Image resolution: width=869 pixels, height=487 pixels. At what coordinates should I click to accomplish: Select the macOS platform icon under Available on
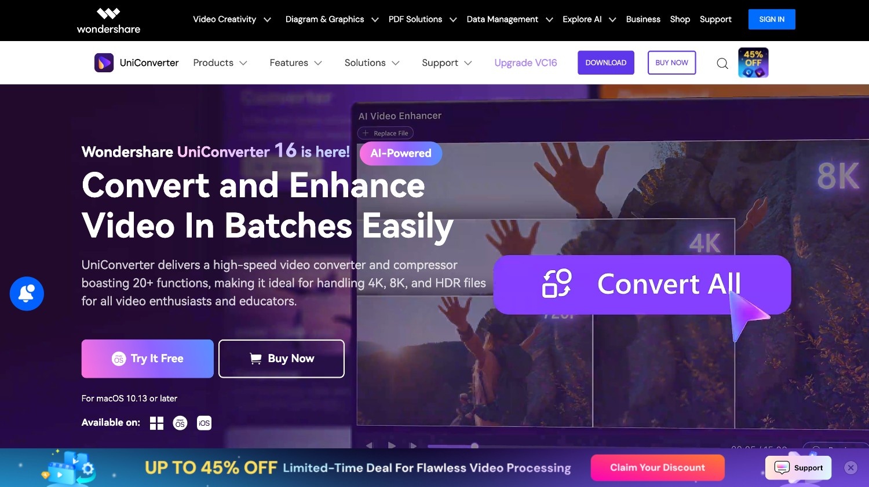180,423
